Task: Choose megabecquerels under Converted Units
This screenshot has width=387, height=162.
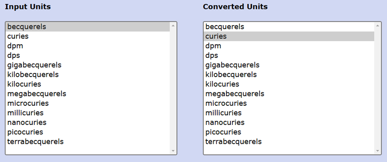Action: click(x=234, y=94)
